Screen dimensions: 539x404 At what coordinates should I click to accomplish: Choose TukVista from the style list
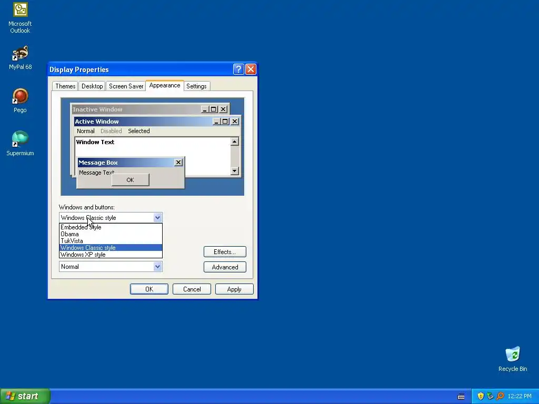[111, 241]
